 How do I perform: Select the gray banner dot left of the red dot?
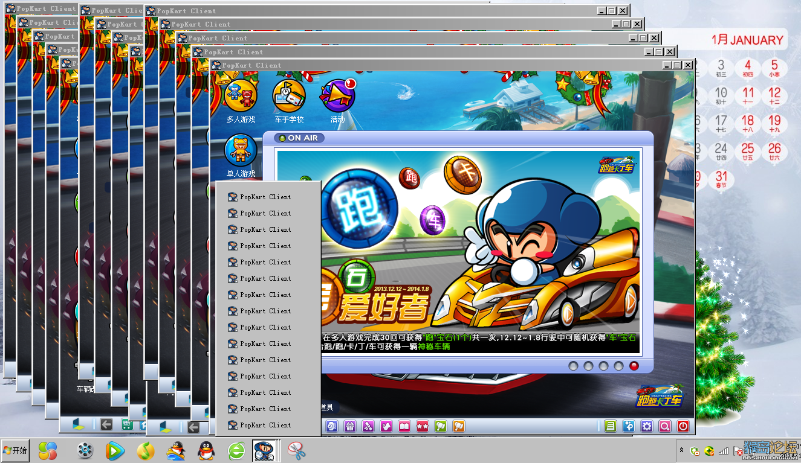pos(618,366)
